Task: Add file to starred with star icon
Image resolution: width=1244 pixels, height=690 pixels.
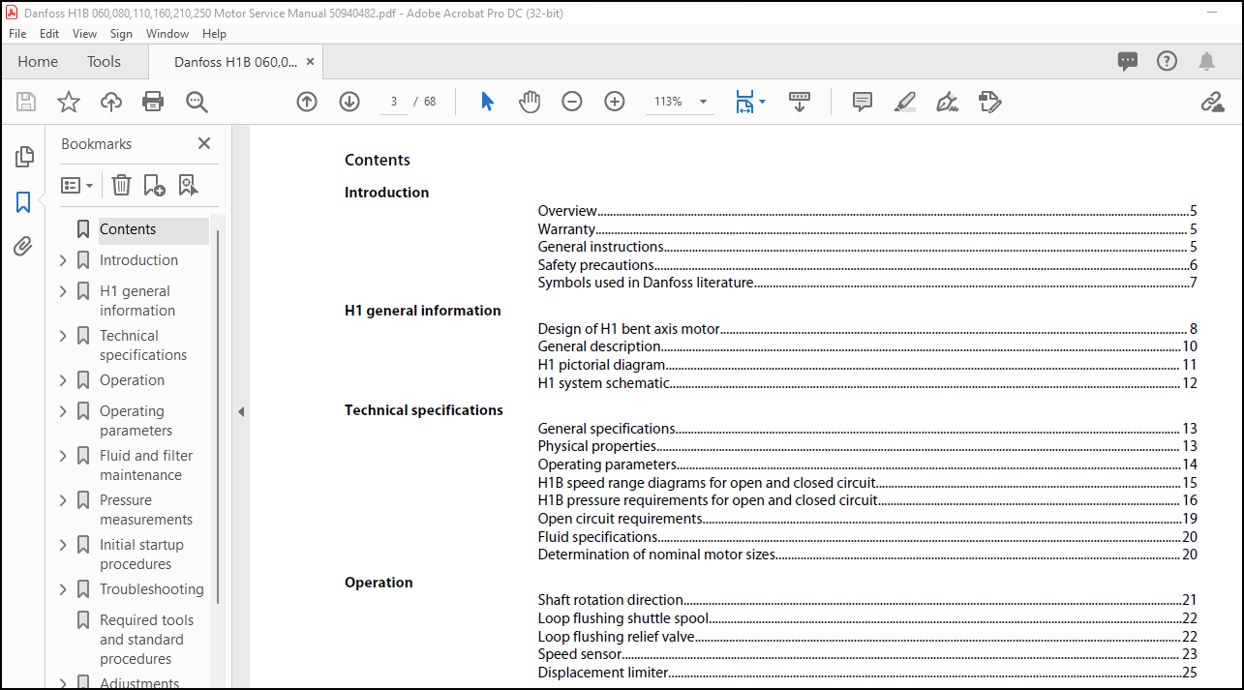Action: [x=69, y=102]
